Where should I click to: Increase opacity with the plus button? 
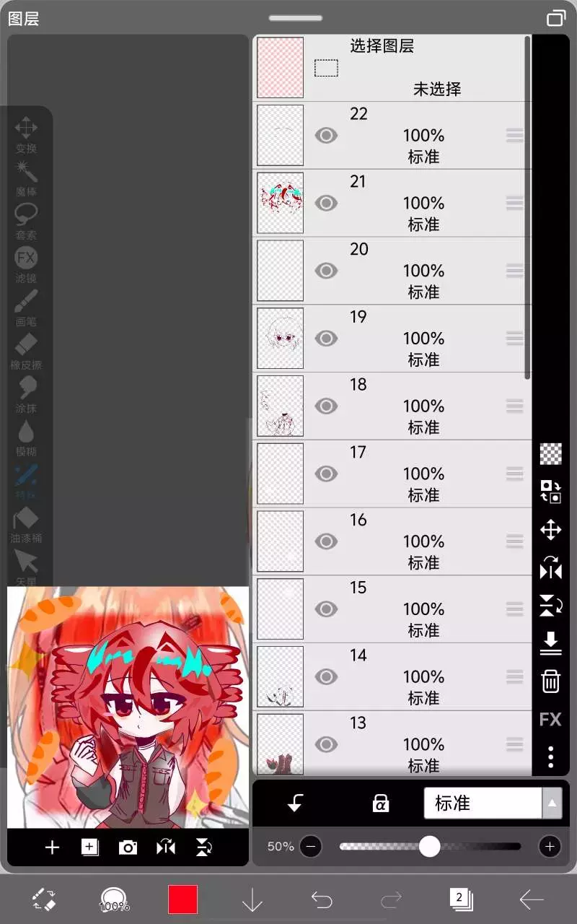click(550, 846)
